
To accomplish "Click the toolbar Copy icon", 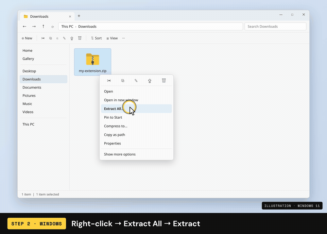I will pyautogui.click(x=50, y=38).
